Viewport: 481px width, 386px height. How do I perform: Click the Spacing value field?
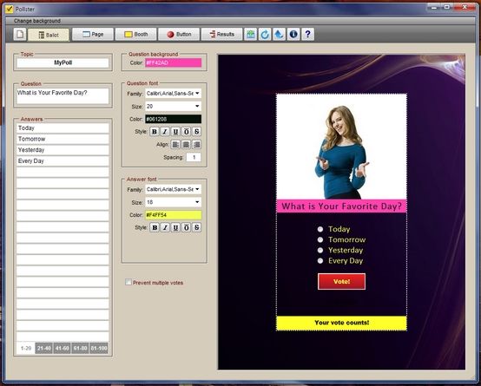pos(194,157)
